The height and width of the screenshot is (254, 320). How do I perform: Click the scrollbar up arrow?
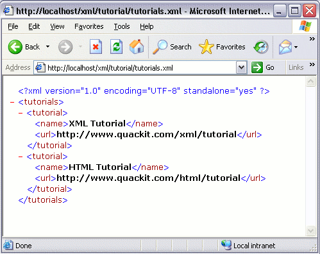tap(310, 81)
